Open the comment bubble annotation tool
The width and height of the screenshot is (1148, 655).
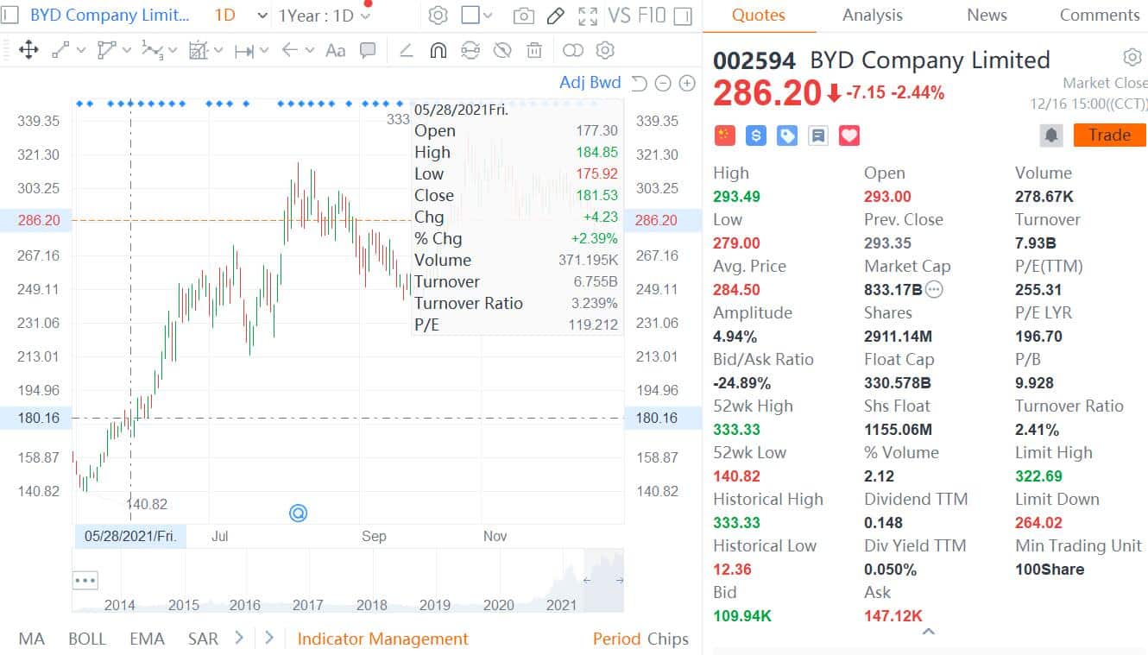[x=367, y=50]
